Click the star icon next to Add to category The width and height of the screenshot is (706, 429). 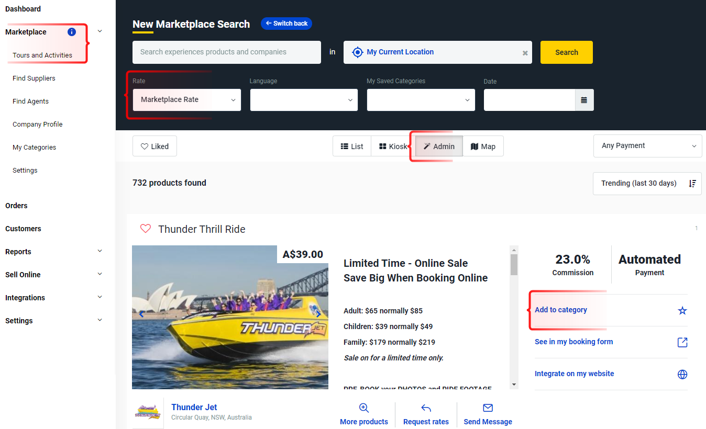(x=682, y=311)
